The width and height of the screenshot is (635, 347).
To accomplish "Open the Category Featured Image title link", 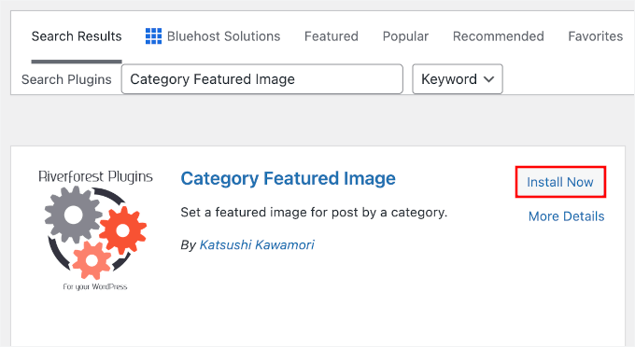I will [x=288, y=178].
